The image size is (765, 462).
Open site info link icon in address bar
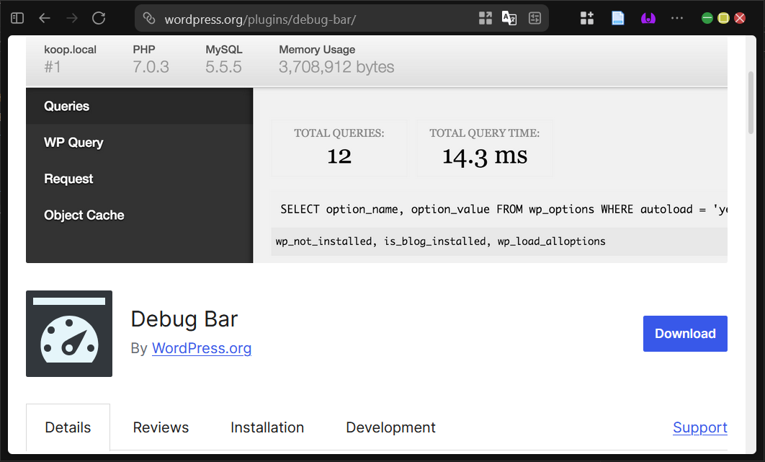[149, 19]
